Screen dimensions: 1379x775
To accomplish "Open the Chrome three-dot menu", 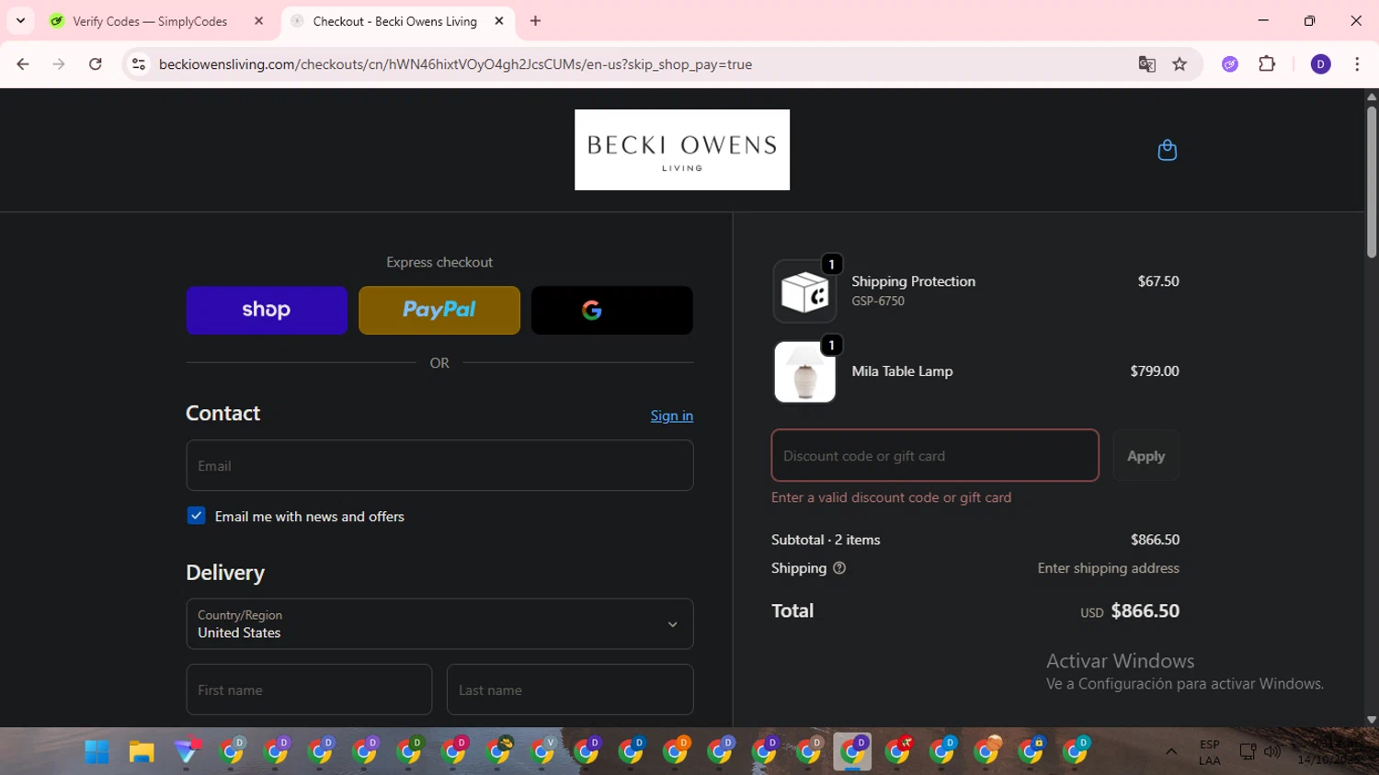I will [1357, 64].
